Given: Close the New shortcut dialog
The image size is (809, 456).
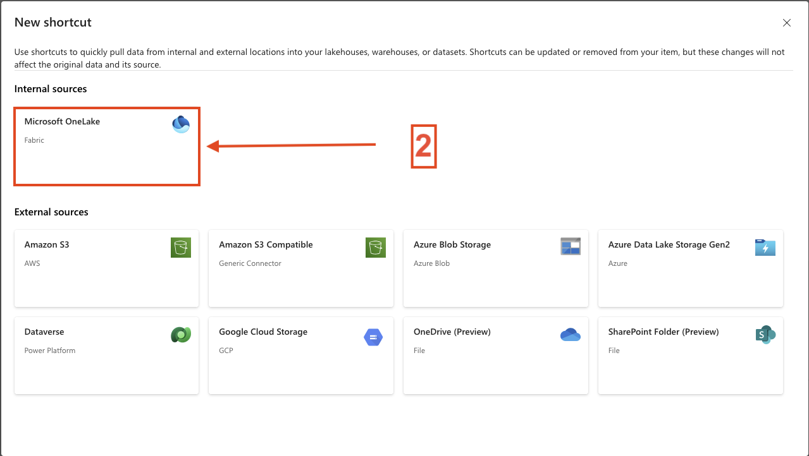Looking at the screenshot, I should click(787, 23).
